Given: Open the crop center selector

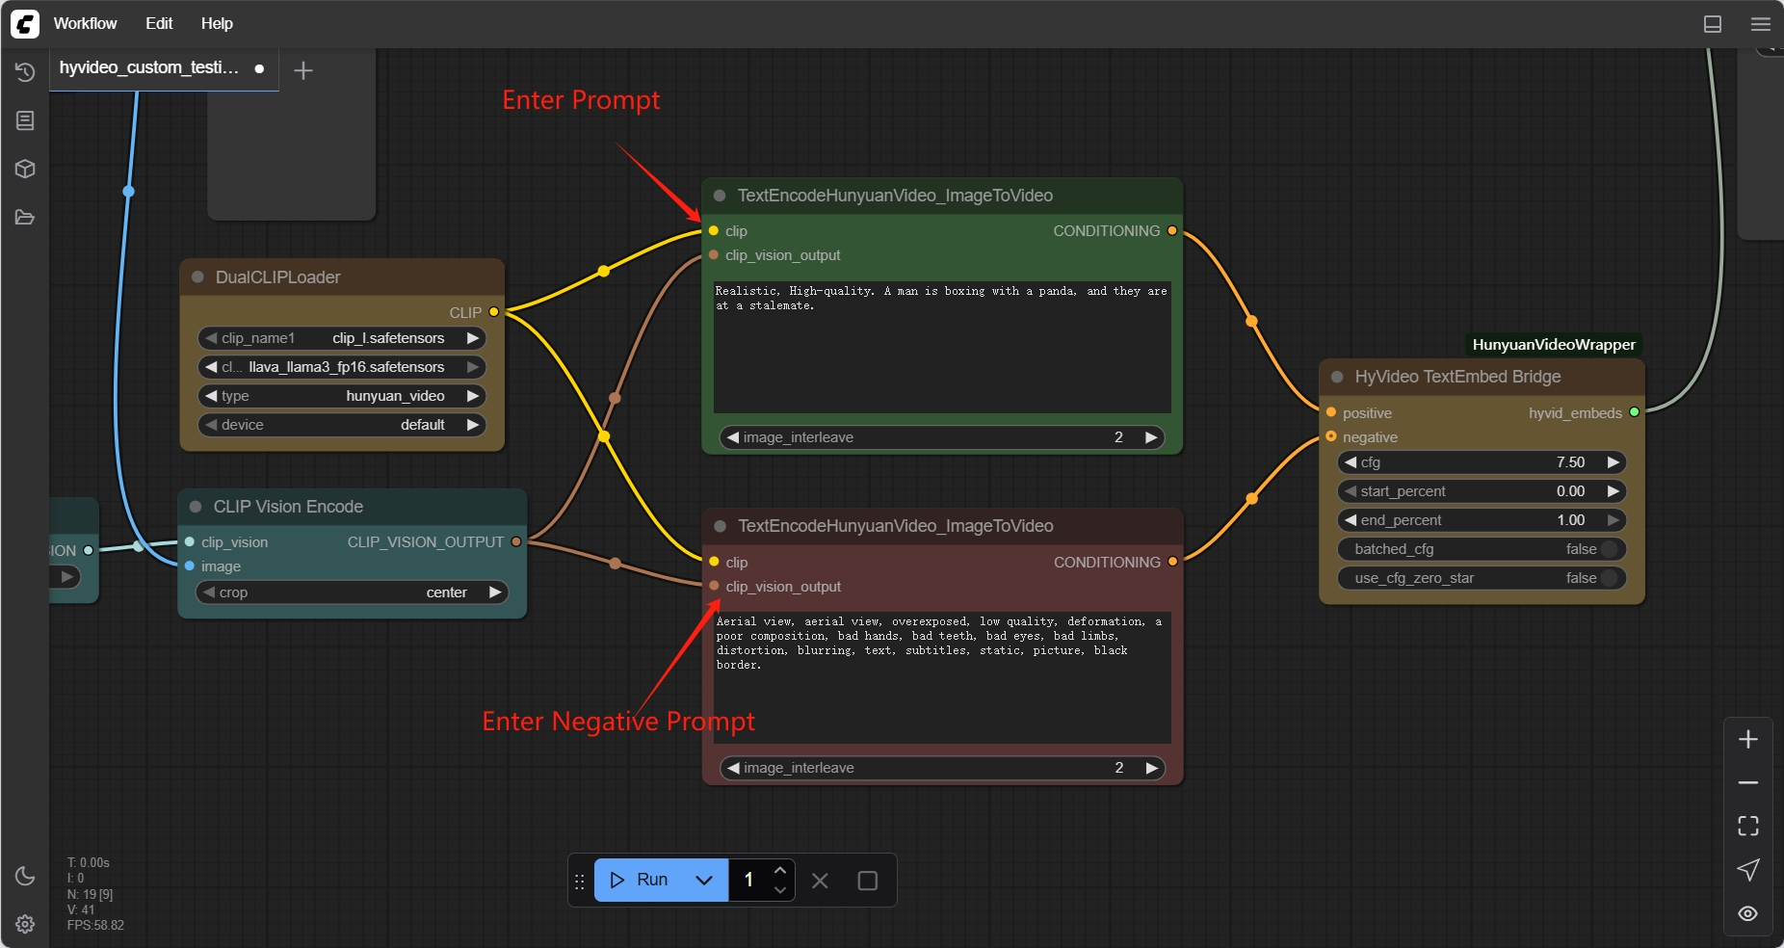Looking at the screenshot, I should (x=353, y=592).
